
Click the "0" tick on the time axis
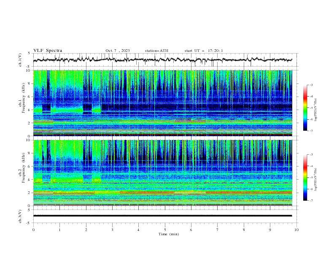33,230
